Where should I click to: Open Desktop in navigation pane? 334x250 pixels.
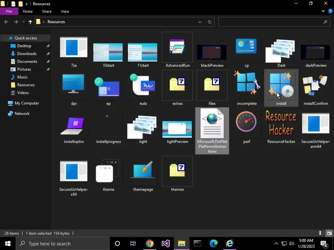point(24,46)
